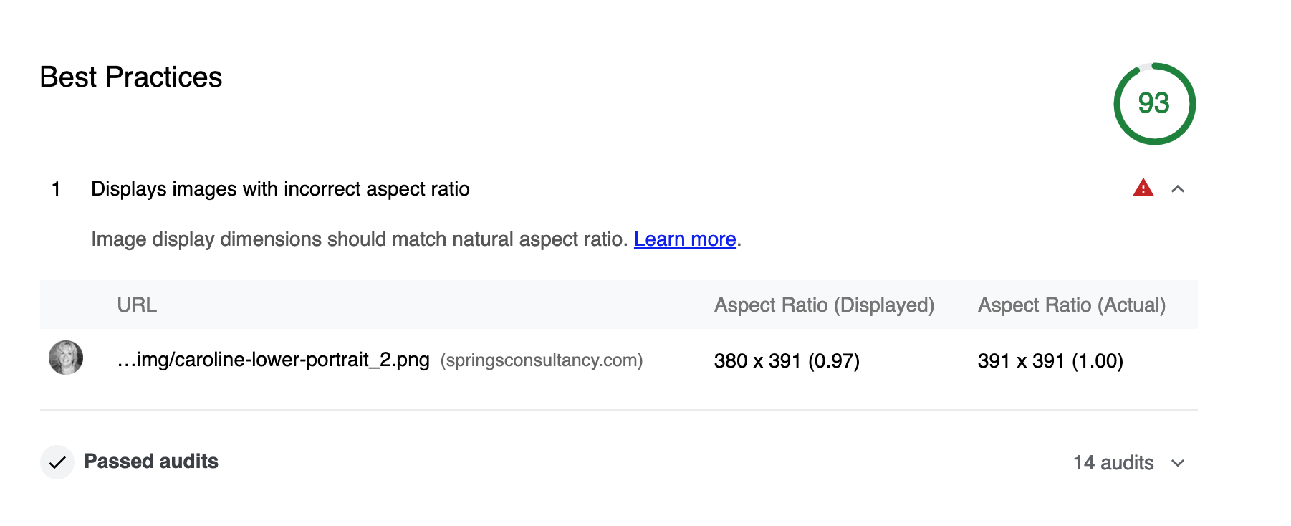Click the URL column header
The image size is (1291, 526).
(138, 305)
